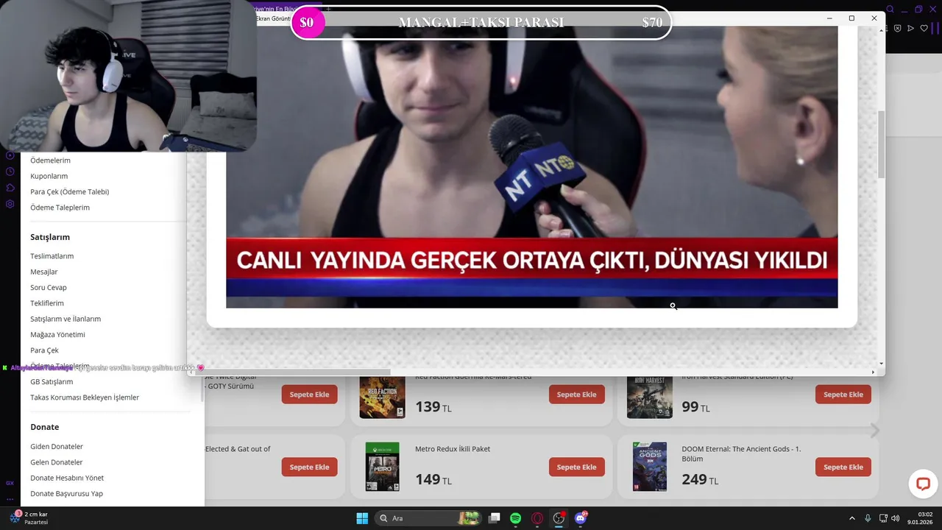Open Soru Cevap menu item
Image resolution: width=942 pixels, height=530 pixels.
(49, 287)
